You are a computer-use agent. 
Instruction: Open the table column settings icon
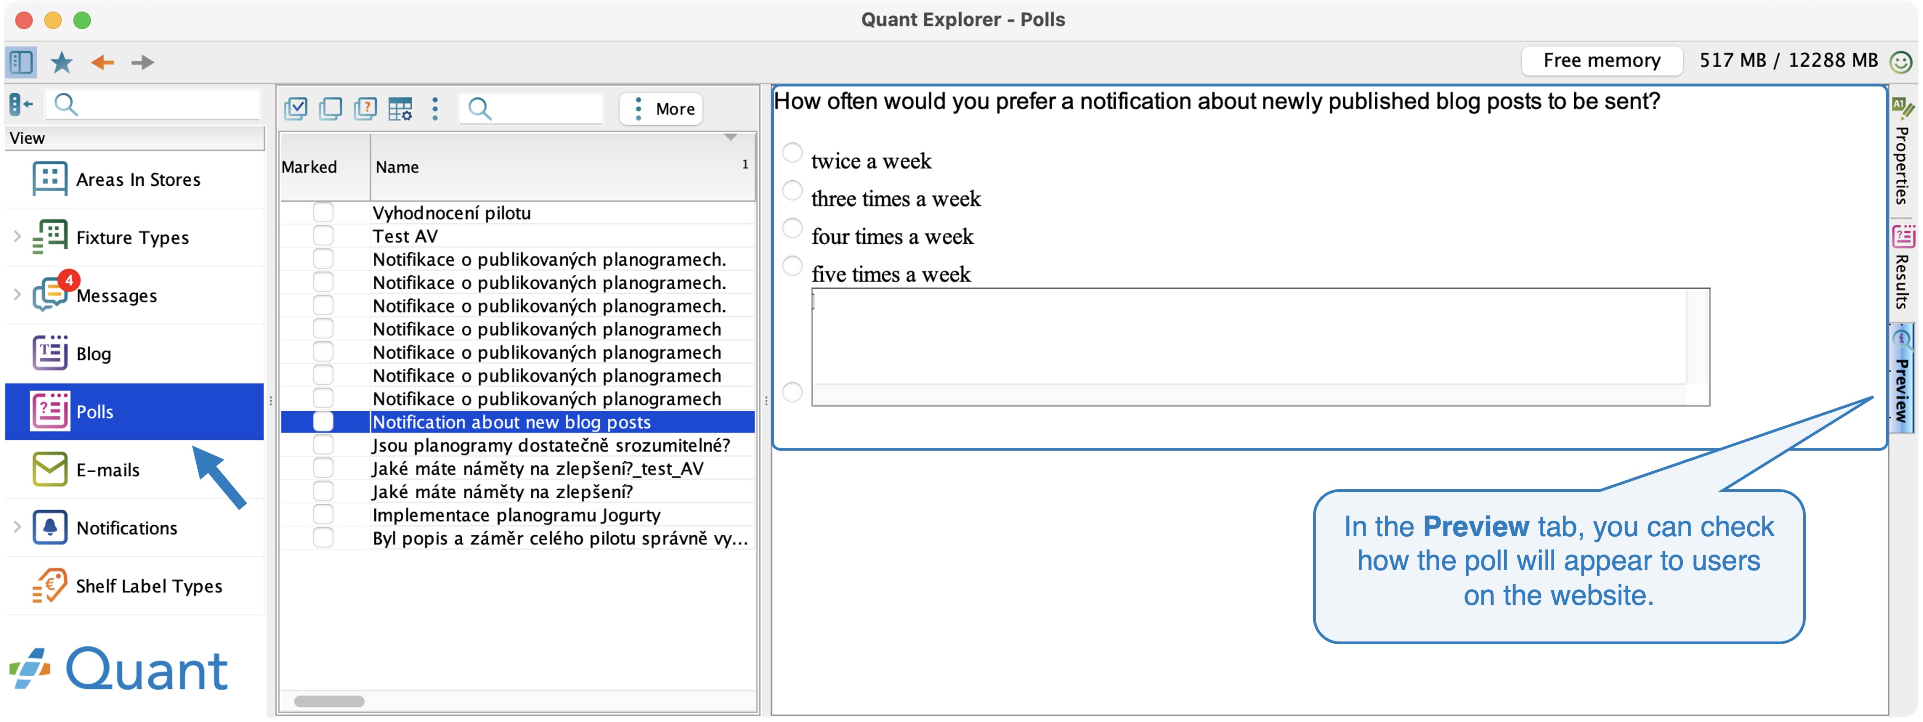[400, 109]
